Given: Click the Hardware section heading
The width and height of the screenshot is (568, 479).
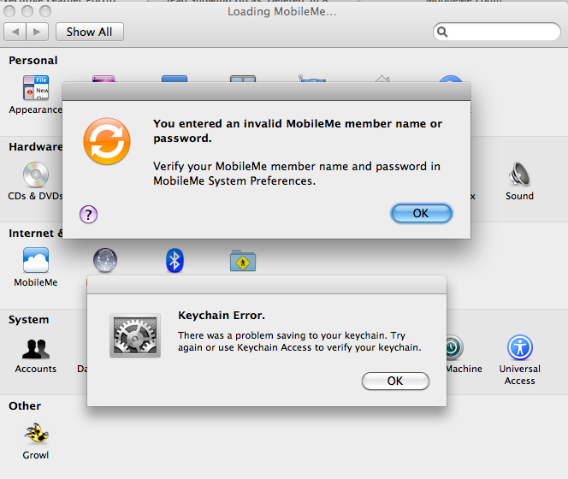Looking at the screenshot, I should (x=36, y=147).
